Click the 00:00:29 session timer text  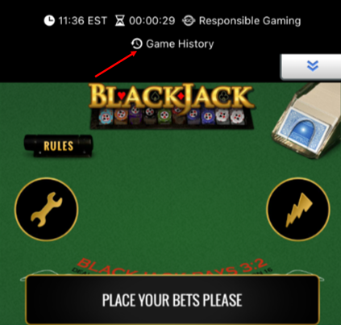(x=152, y=21)
